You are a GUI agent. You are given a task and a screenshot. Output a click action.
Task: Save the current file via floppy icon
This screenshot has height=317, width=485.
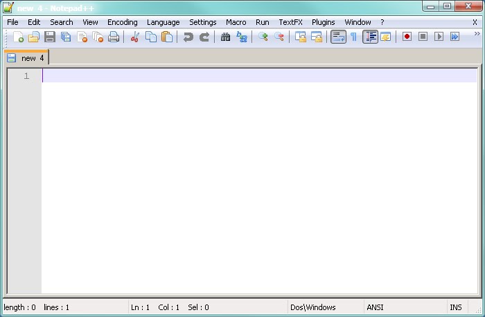(50, 37)
